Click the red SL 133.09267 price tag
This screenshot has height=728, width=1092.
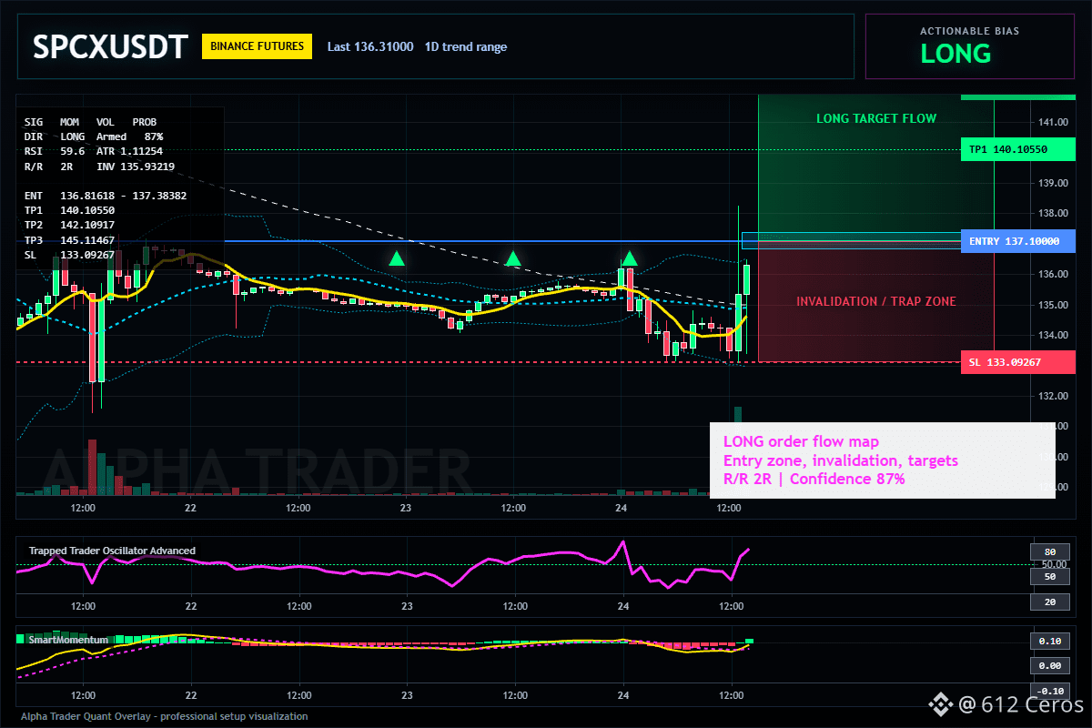pos(1016,362)
